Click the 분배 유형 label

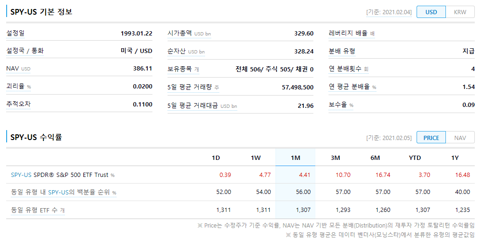[x=342, y=51]
